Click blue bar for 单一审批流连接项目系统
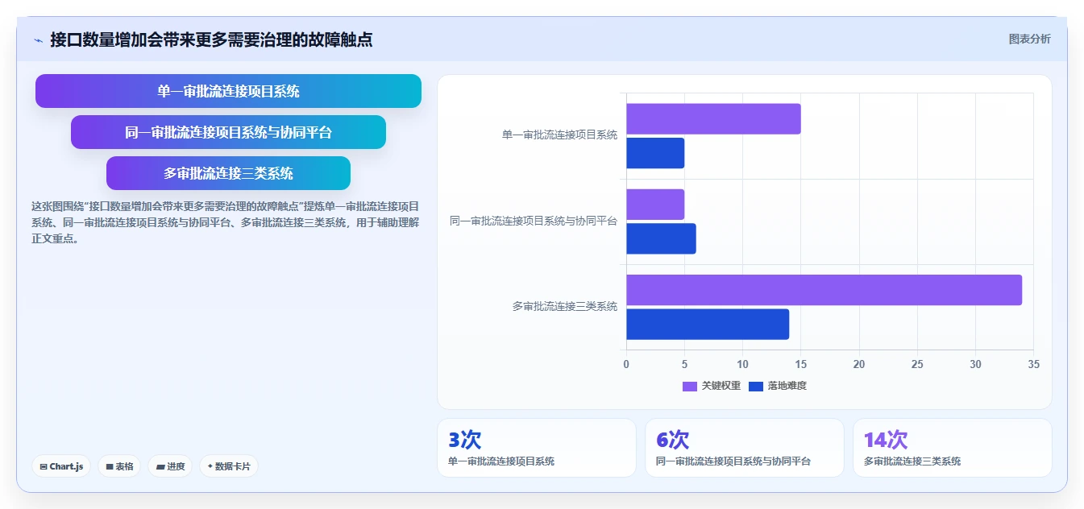The image size is (1084, 509). coord(655,153)
